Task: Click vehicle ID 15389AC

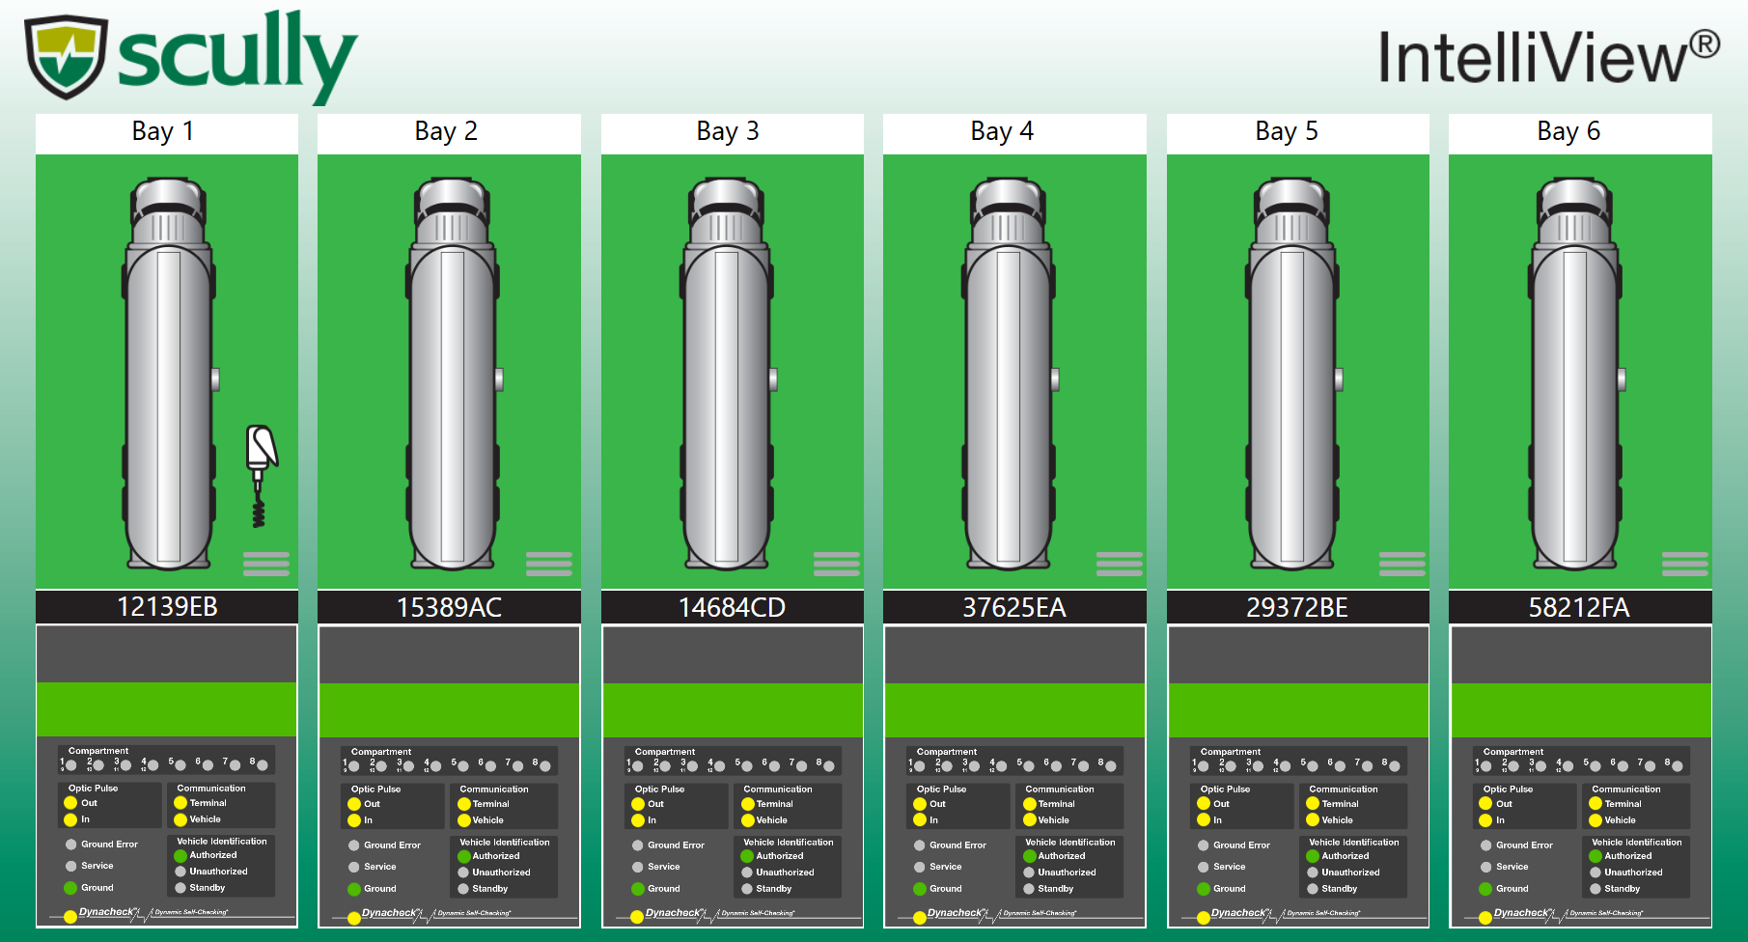Action: click(449, 607)
